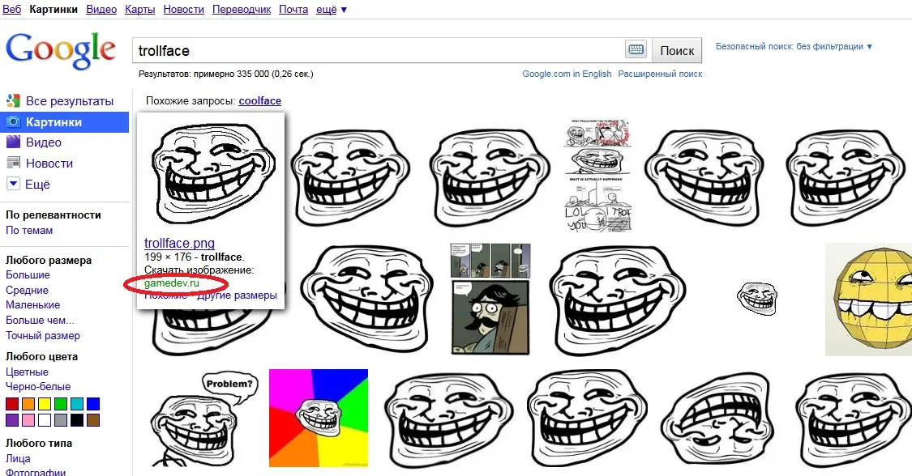The height and width of the screenshot is (476, 912).
Task: Open the Google.com in English link
Action: 567,74
